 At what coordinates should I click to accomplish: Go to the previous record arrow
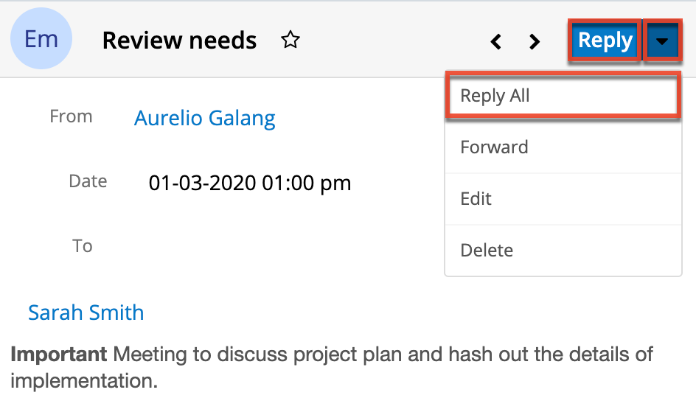(496, 42)
